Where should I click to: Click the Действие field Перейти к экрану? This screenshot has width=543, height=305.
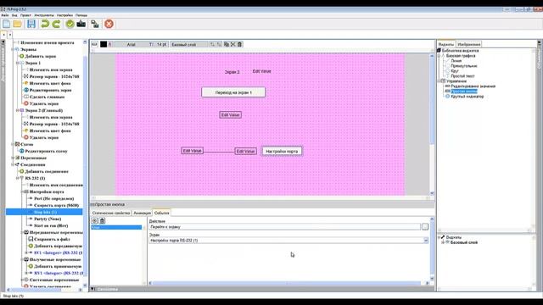tap(285, 227)
